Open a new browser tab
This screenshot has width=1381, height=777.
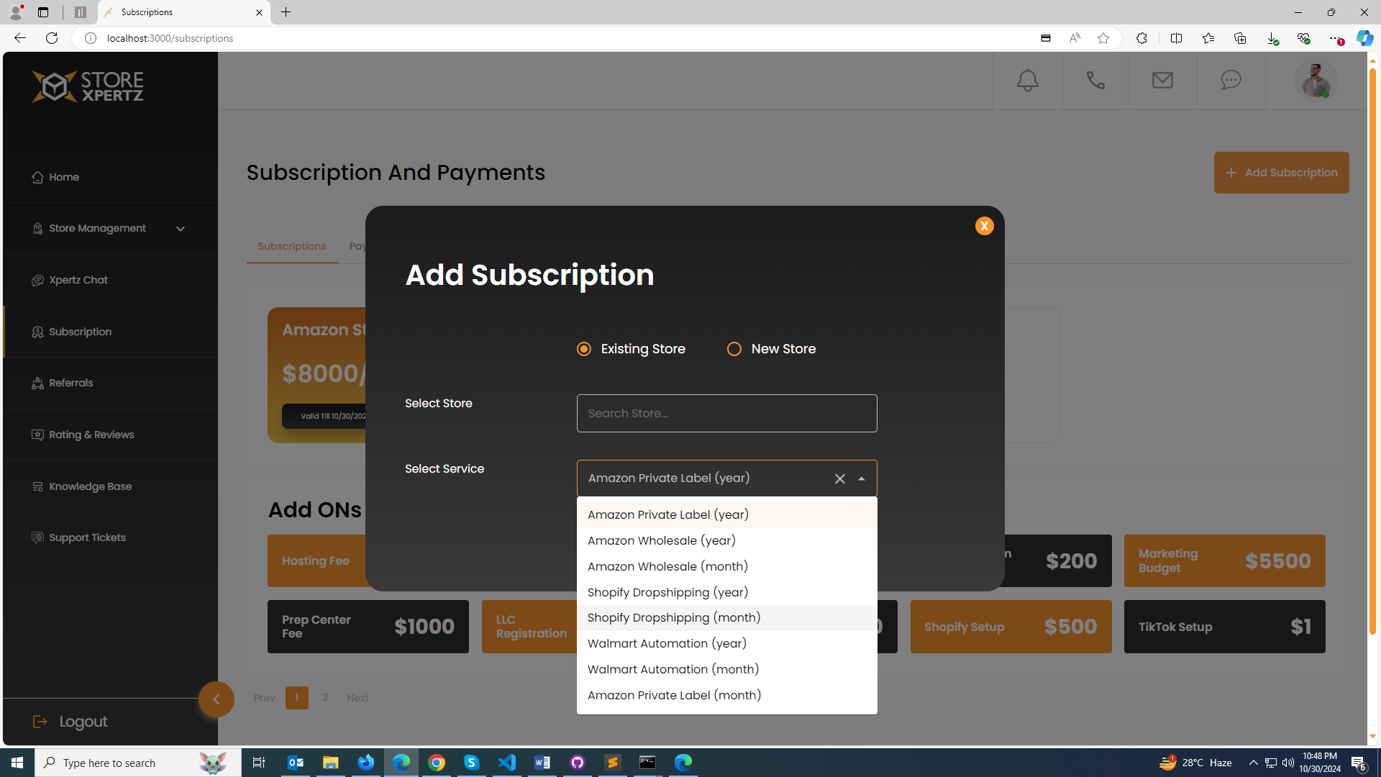point(286,12)
